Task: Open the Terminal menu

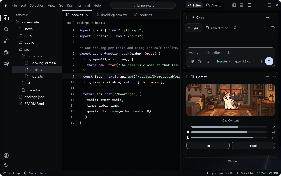Action: click(83, 5)
